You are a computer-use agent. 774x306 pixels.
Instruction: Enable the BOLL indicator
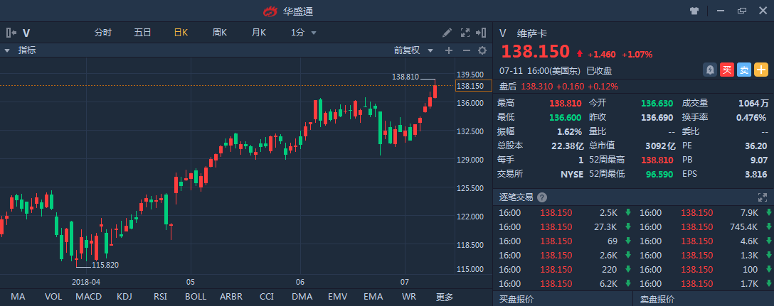coord(196,297)
